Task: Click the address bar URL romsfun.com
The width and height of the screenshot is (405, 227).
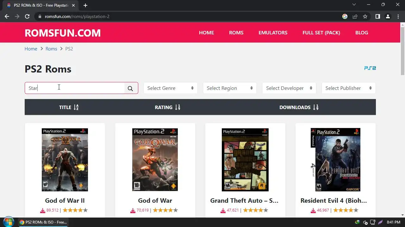Action: 77,16
